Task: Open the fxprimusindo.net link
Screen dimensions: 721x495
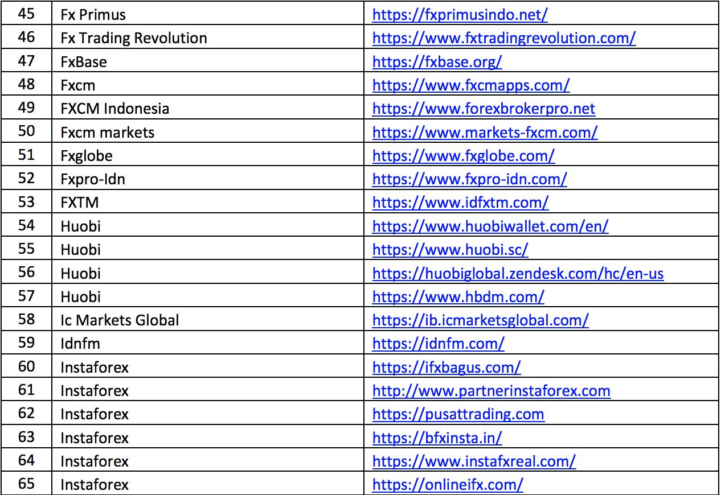Action: pyautogui.click(x=460, y=15)
